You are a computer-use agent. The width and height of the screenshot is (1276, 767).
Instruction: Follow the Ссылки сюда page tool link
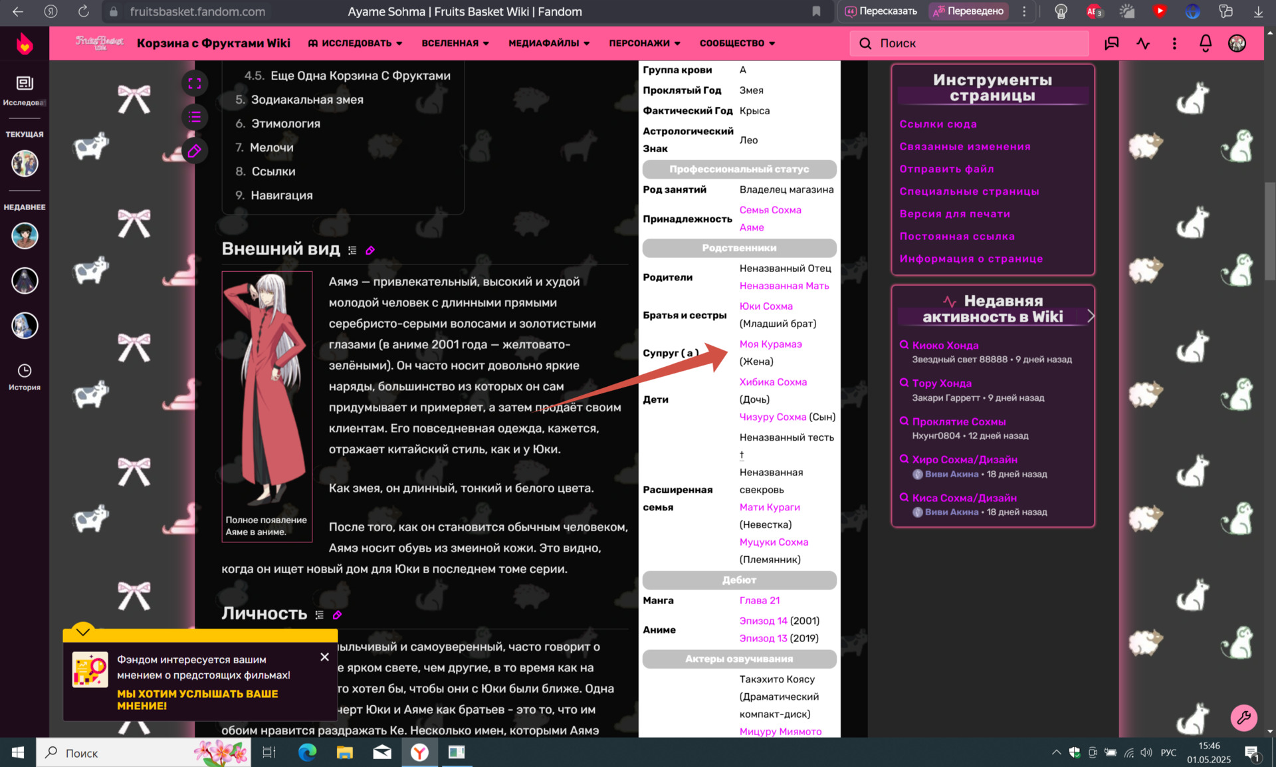(x=938, y=124)
